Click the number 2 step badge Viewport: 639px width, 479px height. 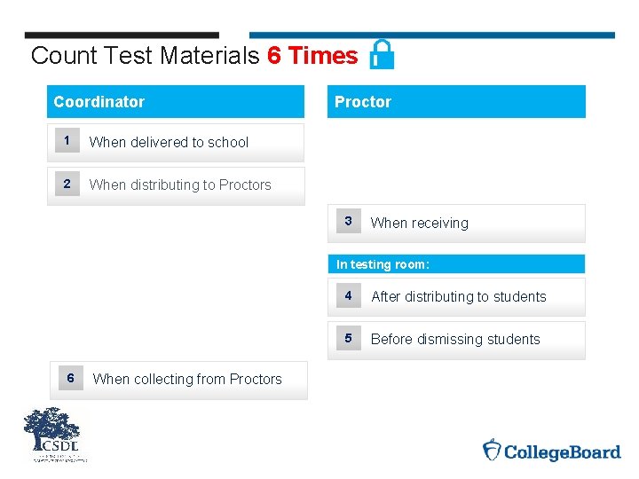click(64, 185)
